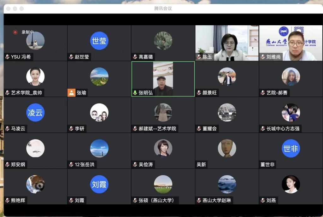Click the 腾讯会议 window title bar
Viewport: 323px width, 217px height.
pyautogui.click(x=163, y=9)
